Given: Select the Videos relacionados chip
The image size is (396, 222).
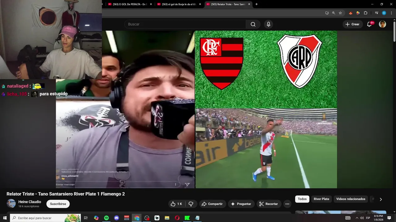Looking at the screenshot, I should click(x=351, y=199).
